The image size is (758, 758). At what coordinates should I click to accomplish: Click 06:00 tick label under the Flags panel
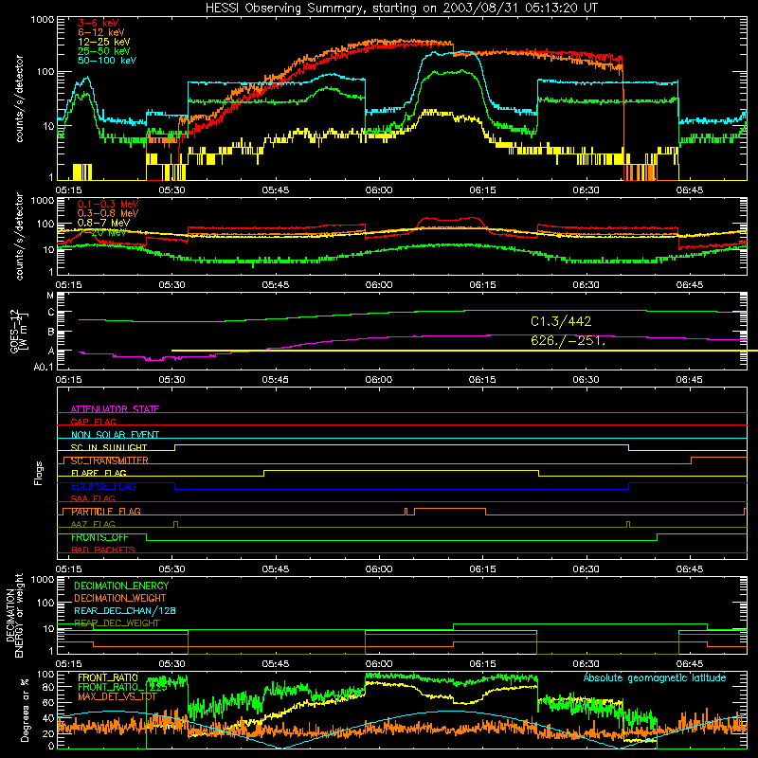click(379, 569)
